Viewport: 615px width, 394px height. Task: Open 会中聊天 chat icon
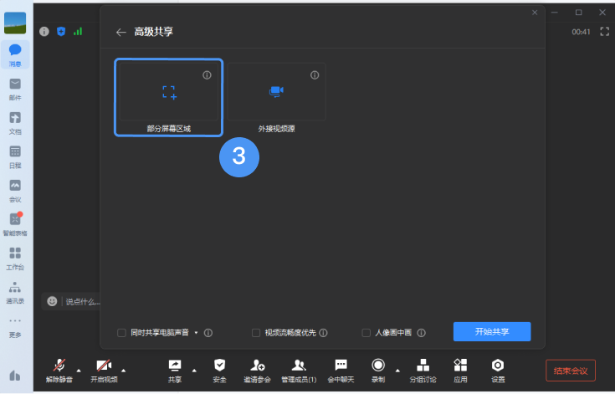341,371
